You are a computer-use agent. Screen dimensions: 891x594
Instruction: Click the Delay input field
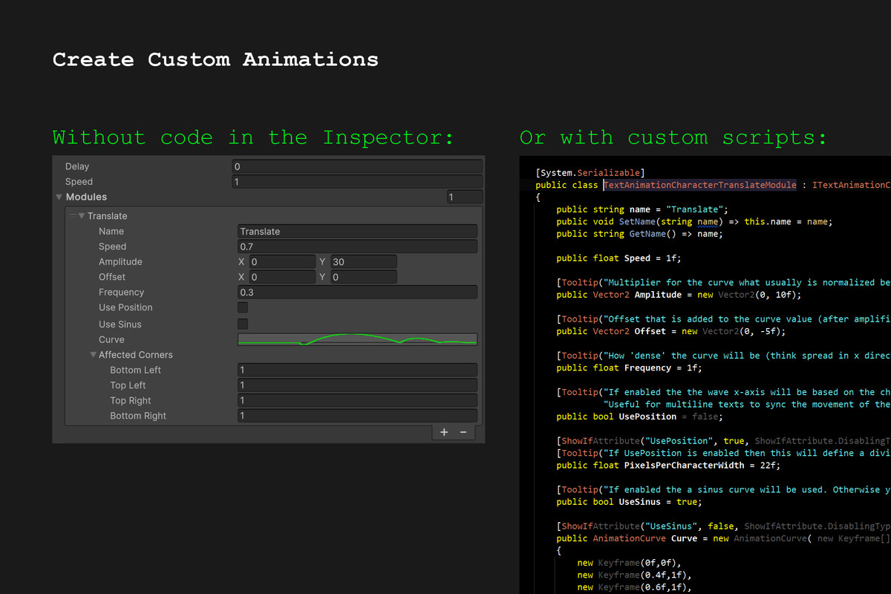(357, 167)
